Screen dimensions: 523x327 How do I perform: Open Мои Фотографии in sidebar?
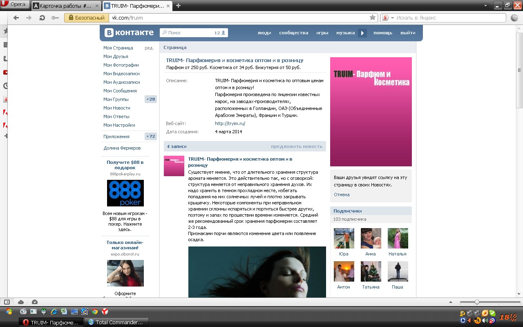[121, 65]
